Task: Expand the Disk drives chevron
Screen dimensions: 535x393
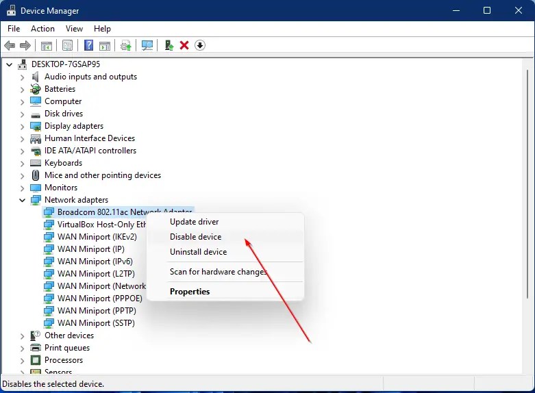Action: coord(22,114)
